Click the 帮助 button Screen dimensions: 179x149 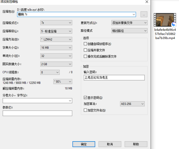pyautogui.click(x=136, y=144)
